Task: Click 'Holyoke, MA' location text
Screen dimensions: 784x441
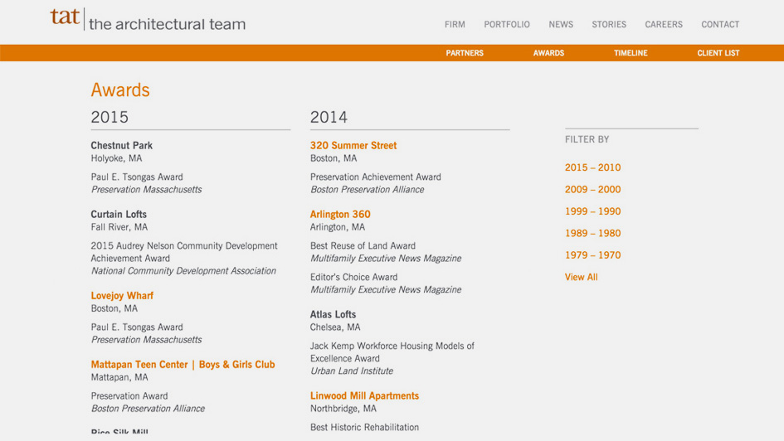Action: tap(116, 158)
